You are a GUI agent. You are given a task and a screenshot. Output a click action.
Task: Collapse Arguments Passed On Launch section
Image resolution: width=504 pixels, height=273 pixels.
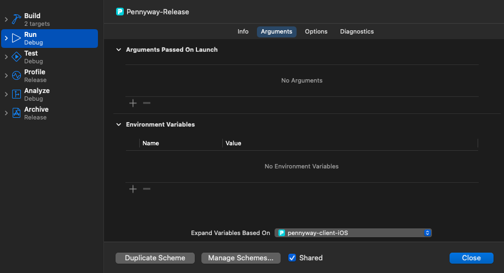coord(119,50)
